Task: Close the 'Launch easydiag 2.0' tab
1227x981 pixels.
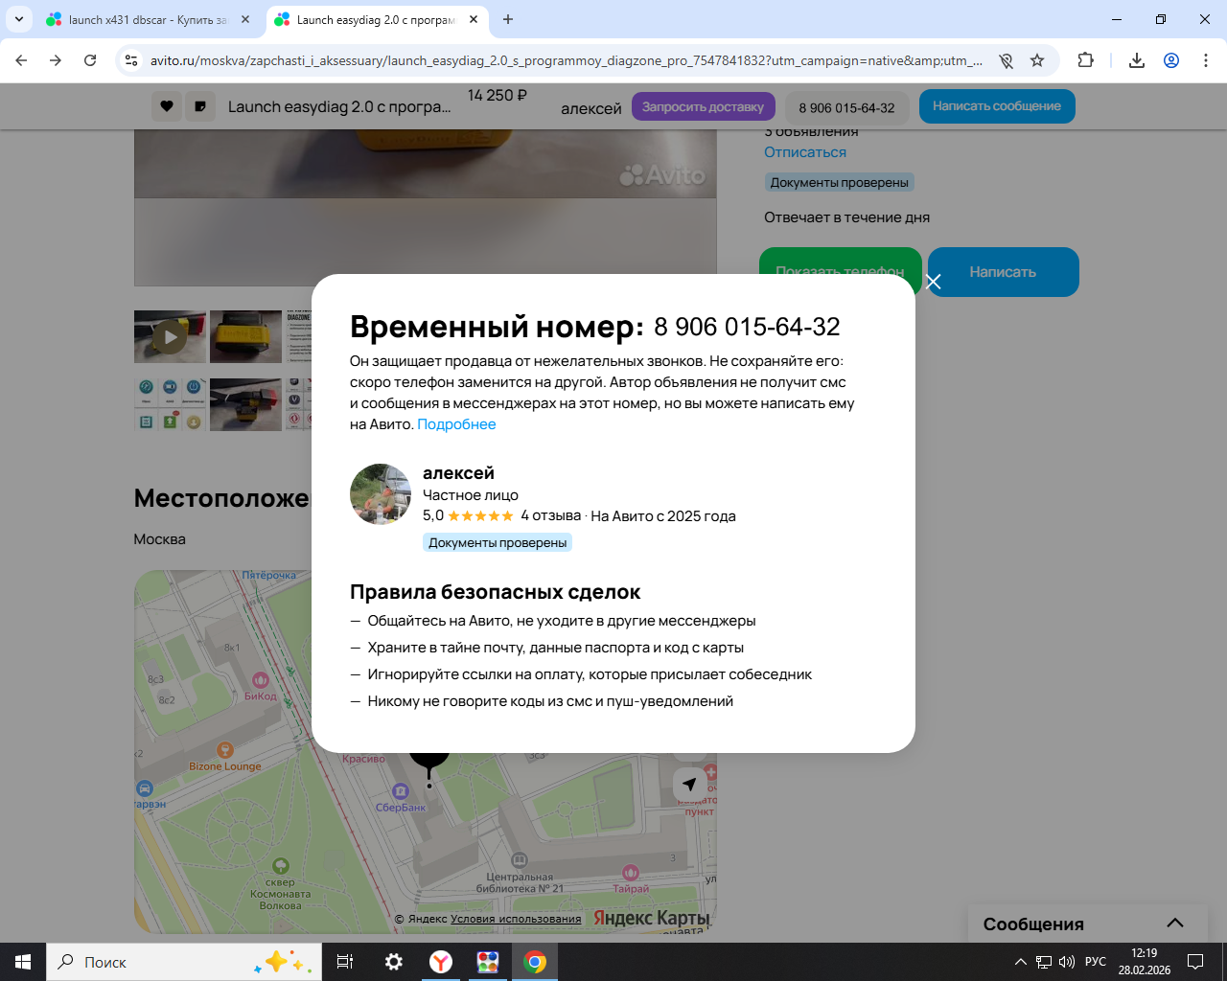Action: tap(474, 19)
